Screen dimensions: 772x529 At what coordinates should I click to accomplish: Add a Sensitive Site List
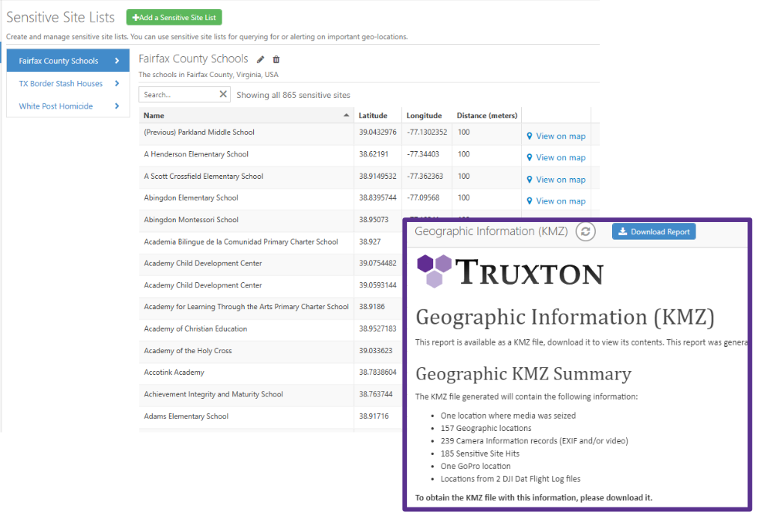(174, 17)
